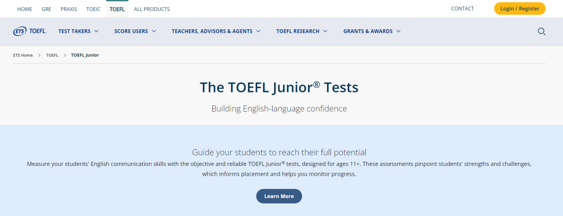Open Teachers, Advisors & Agents dropdown

[x=216, y=31]
